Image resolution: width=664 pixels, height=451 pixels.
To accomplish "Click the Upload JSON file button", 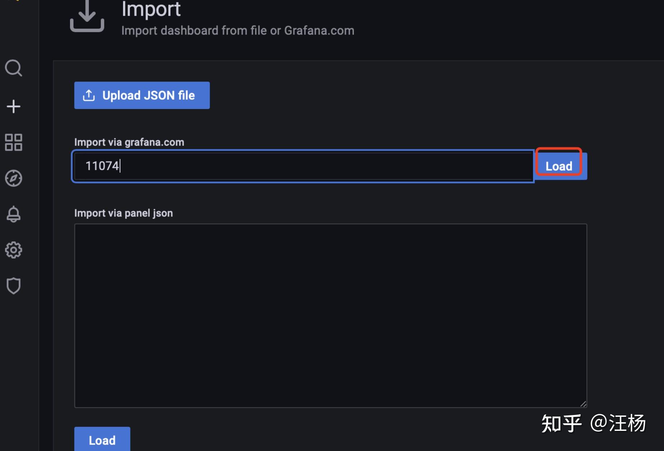I will coord(142,95).
